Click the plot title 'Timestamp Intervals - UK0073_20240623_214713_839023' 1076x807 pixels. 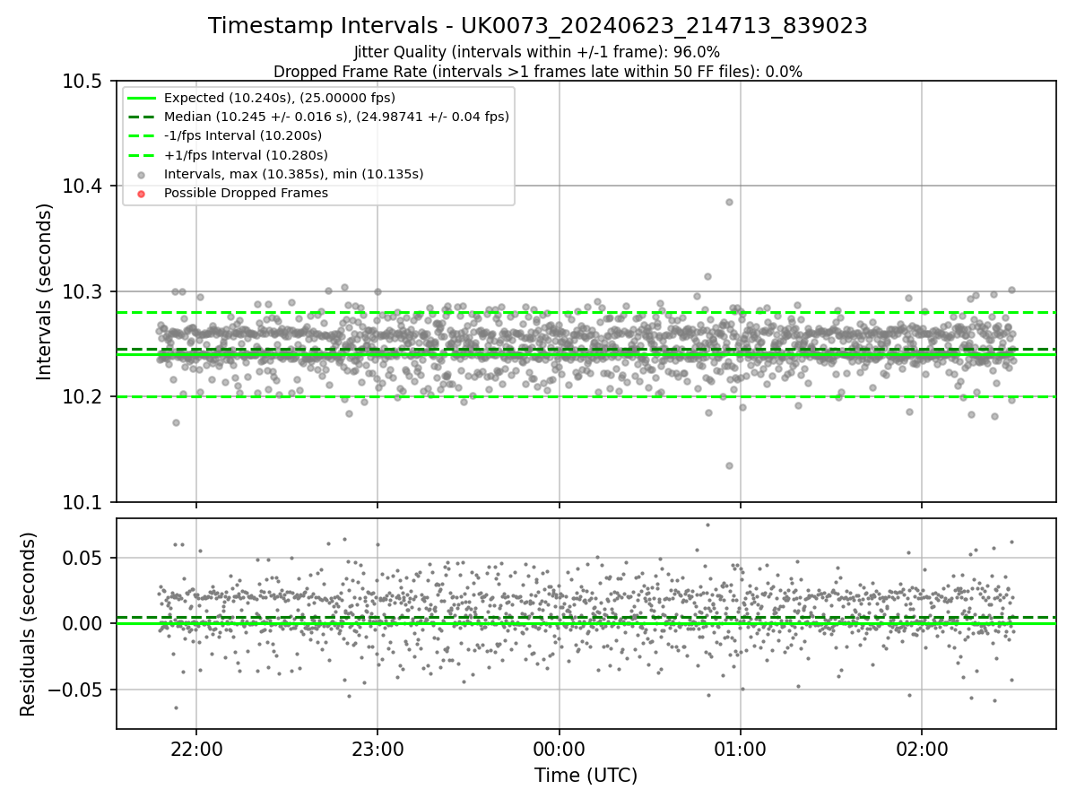coord(538,26)
